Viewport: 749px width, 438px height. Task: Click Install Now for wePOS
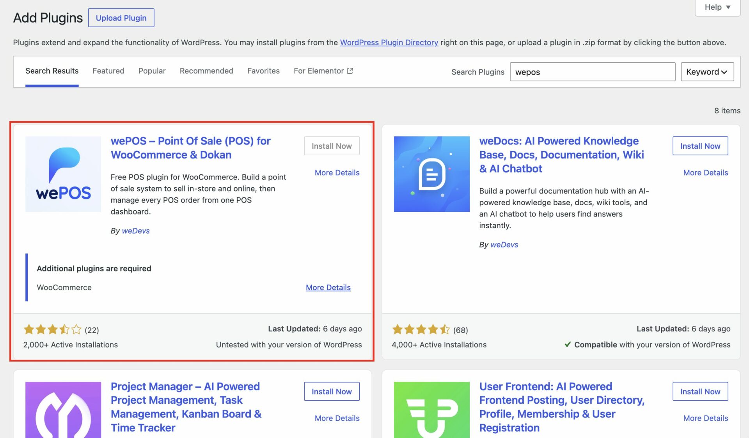pyautogui.click(x=332, y=146)
